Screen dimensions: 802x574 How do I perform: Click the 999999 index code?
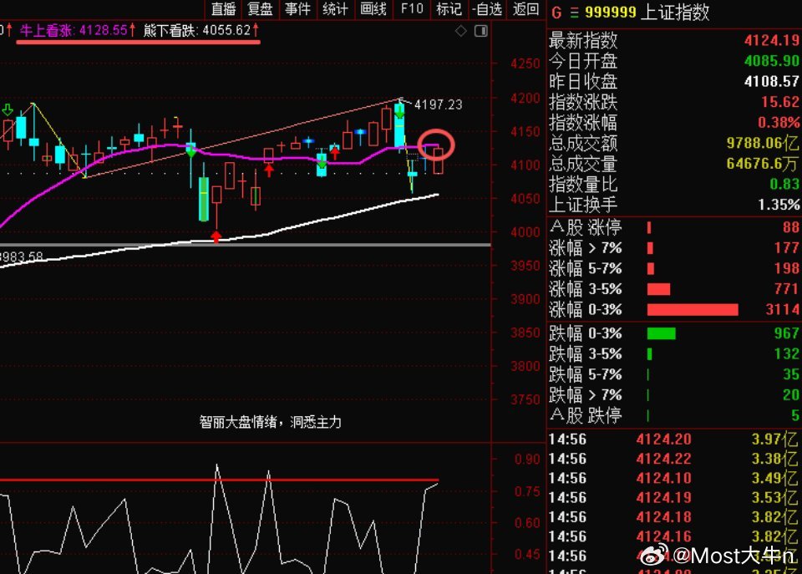point(611,13)
